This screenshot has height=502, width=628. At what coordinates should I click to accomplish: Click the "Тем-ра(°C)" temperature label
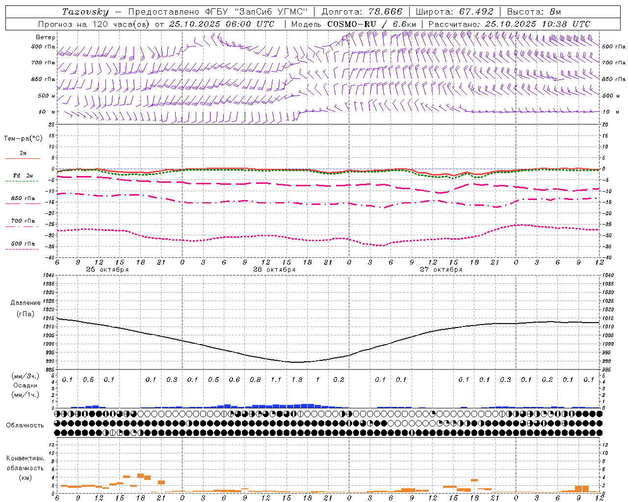pyautogui.click(x=23, y=139)
